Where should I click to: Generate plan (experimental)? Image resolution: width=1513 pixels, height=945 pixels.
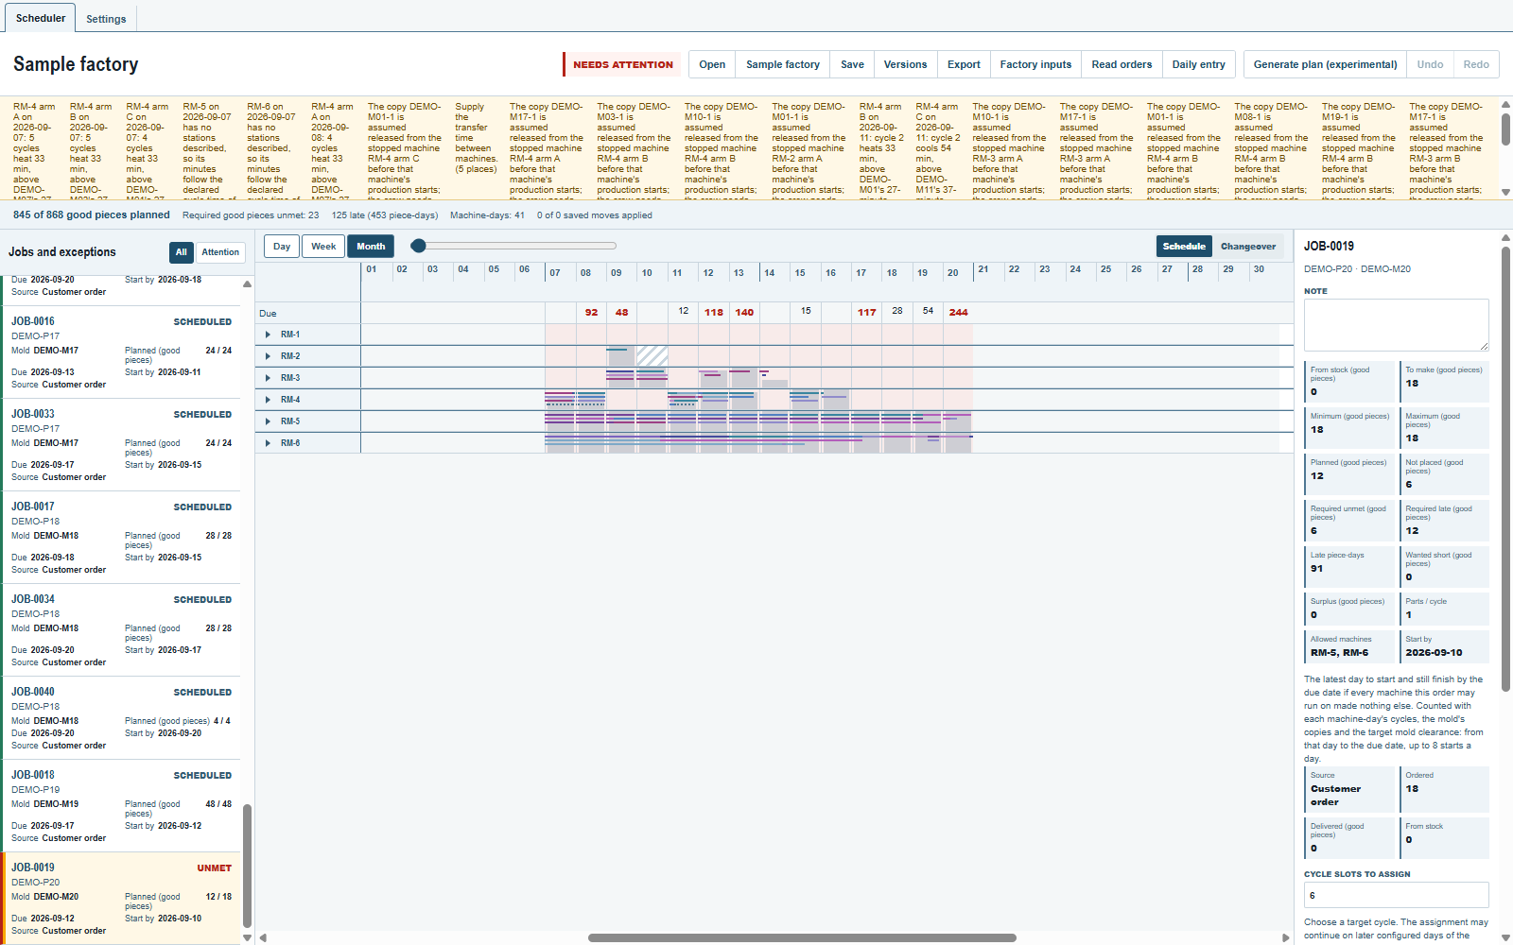click(x=1325, y=64)
